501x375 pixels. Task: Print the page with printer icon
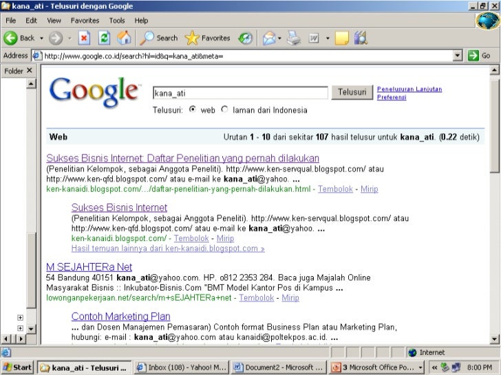tap(293, 38)
